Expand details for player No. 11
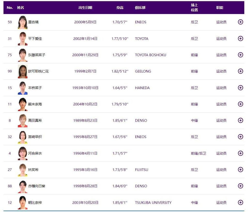 click(x=240, y=104)
